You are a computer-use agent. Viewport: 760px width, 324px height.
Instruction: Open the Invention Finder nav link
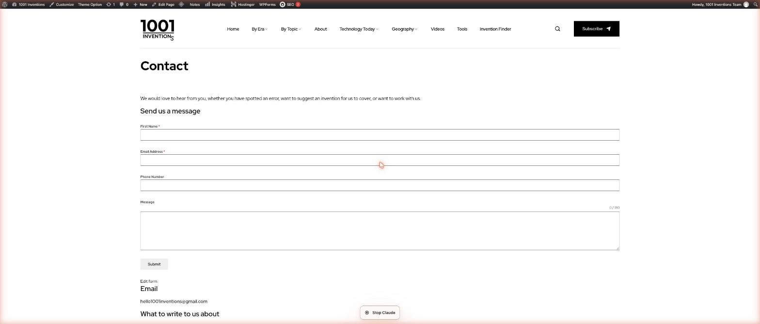(x=495, y=29)
